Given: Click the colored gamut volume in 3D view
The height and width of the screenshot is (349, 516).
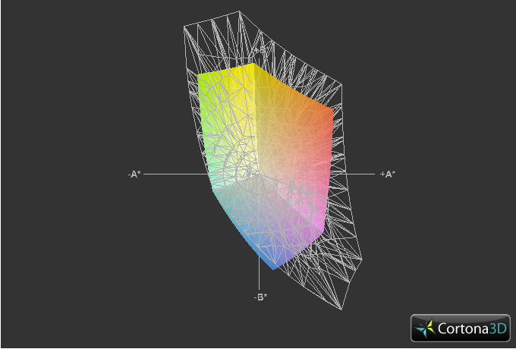Looking at the screenshot, I should (266, 165).
